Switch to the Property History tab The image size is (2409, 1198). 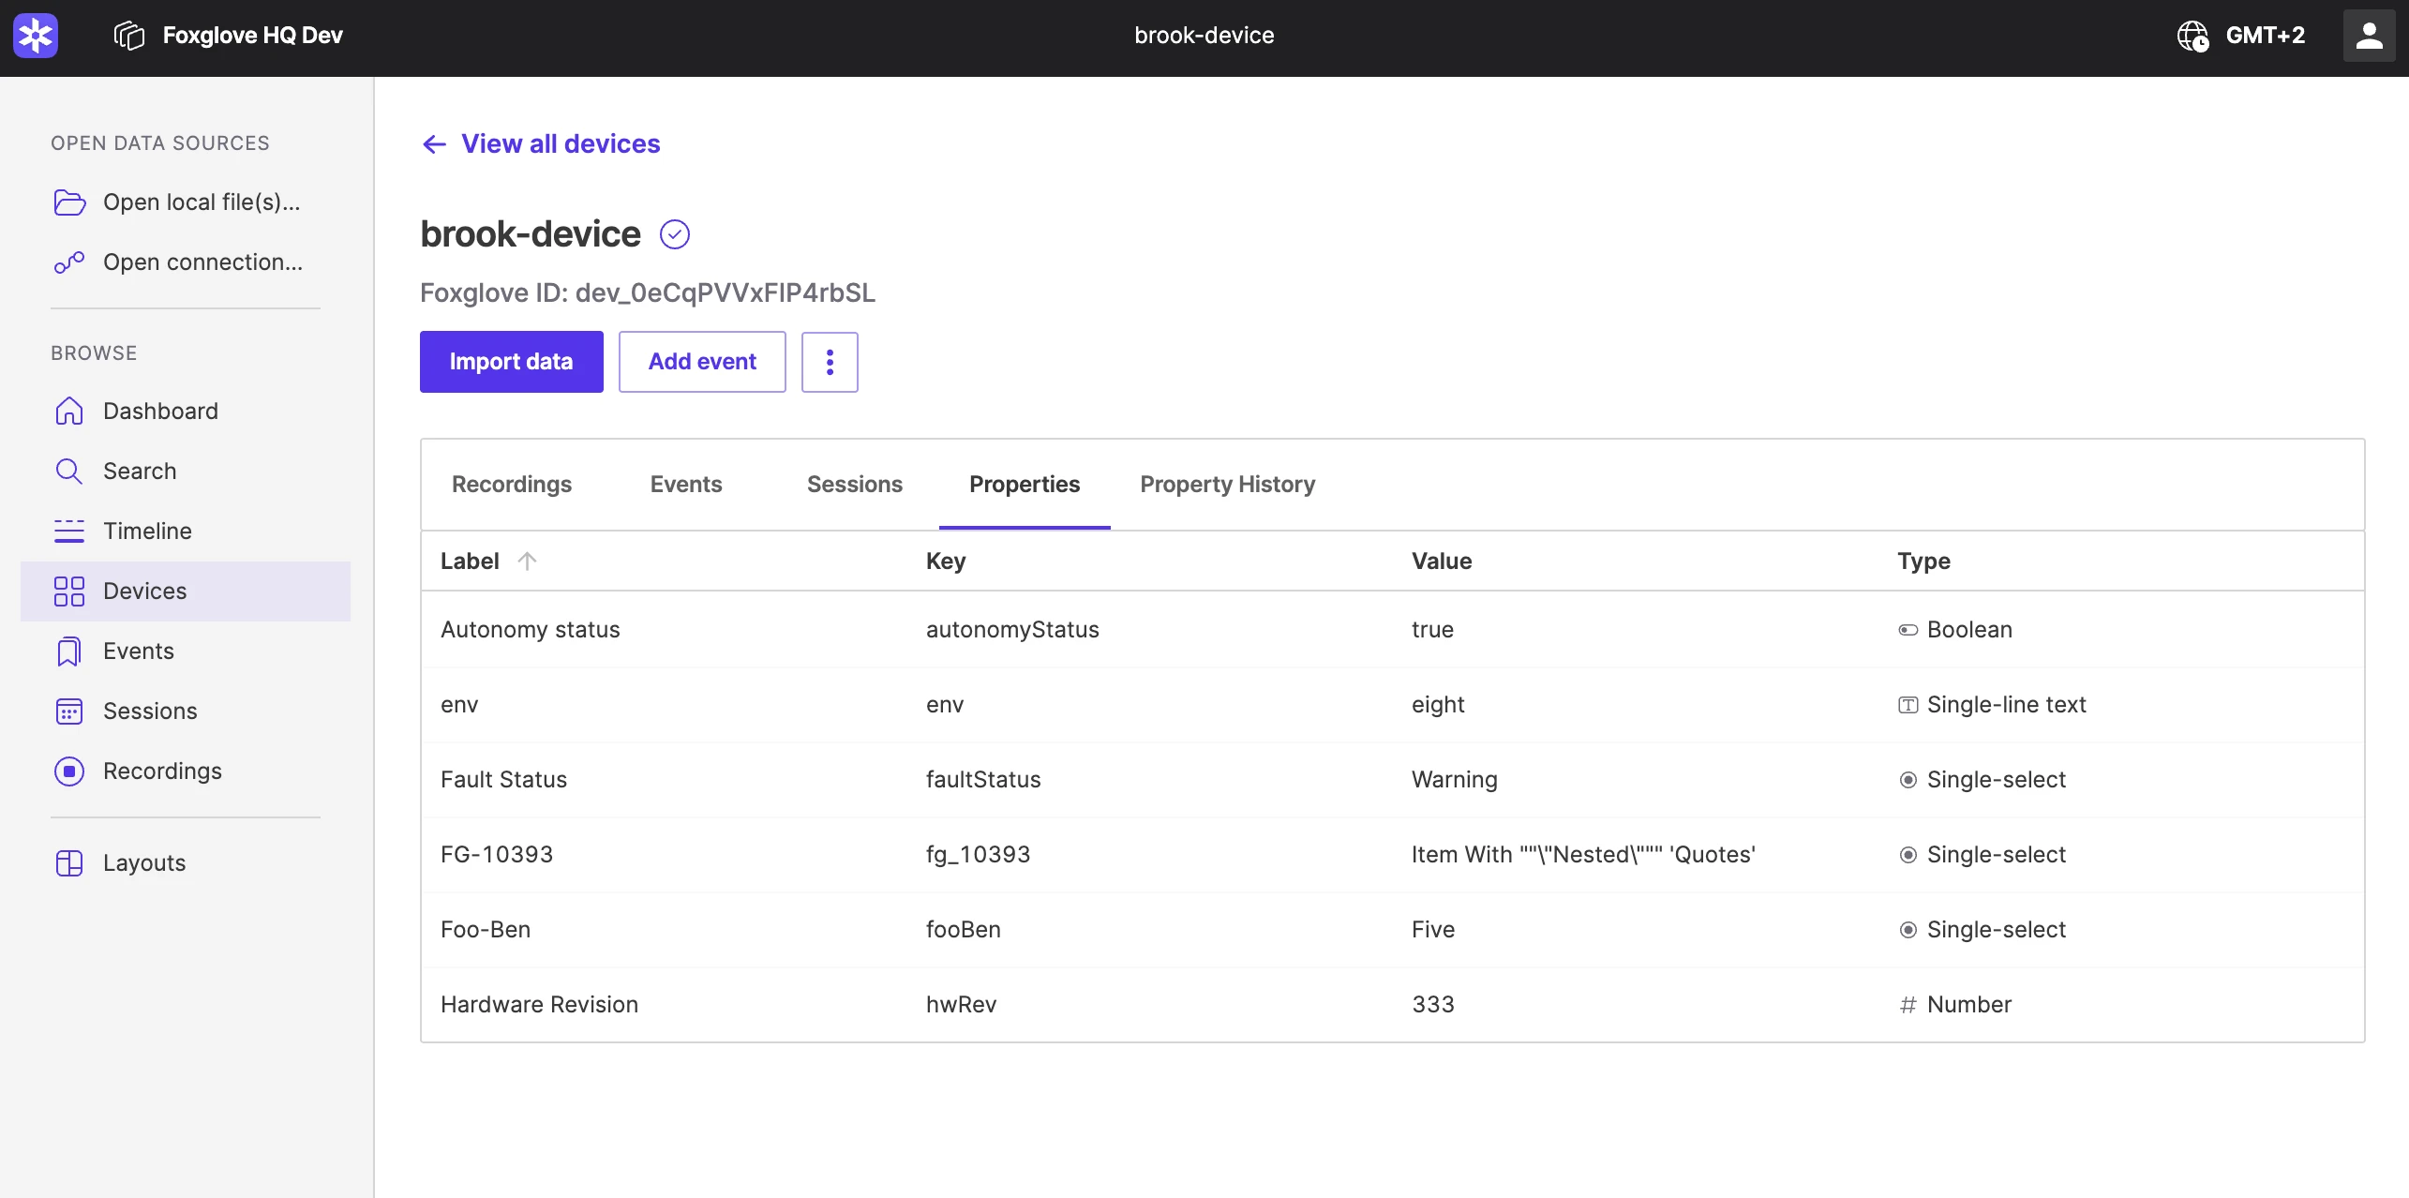[x=1227, y=484]
